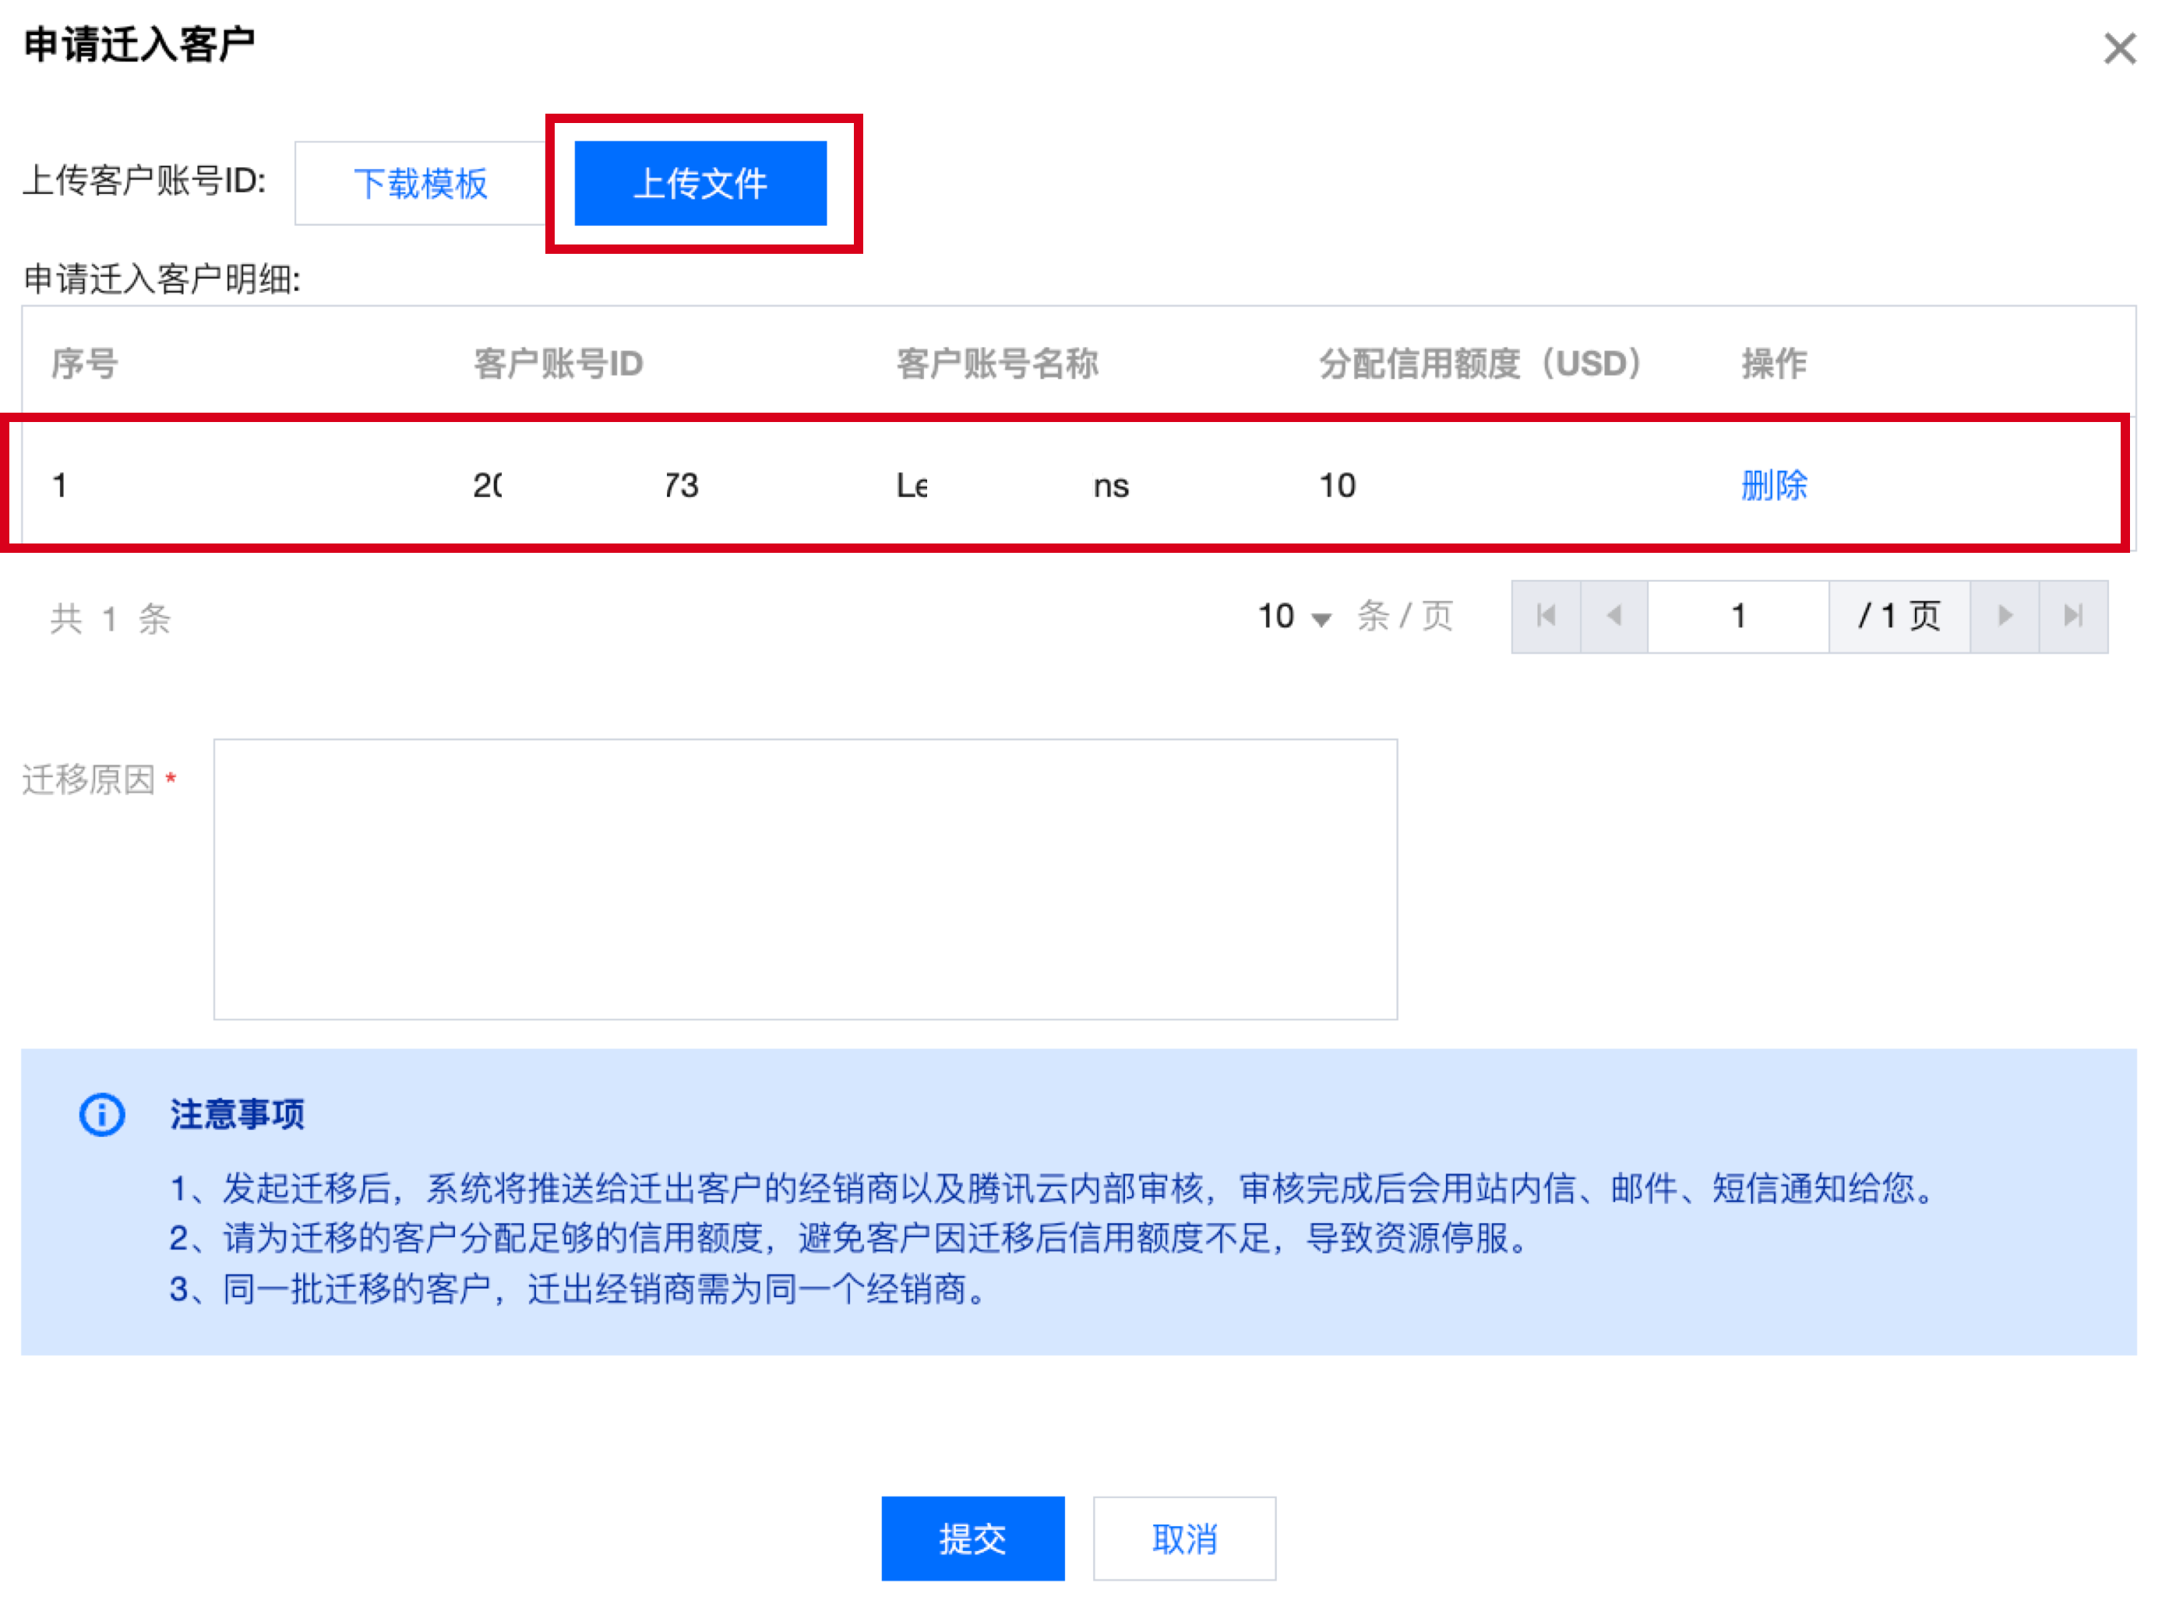Click the 注意事项 info icon
Screen dimensions: 2183x1618
click(x=102, y=1113)
